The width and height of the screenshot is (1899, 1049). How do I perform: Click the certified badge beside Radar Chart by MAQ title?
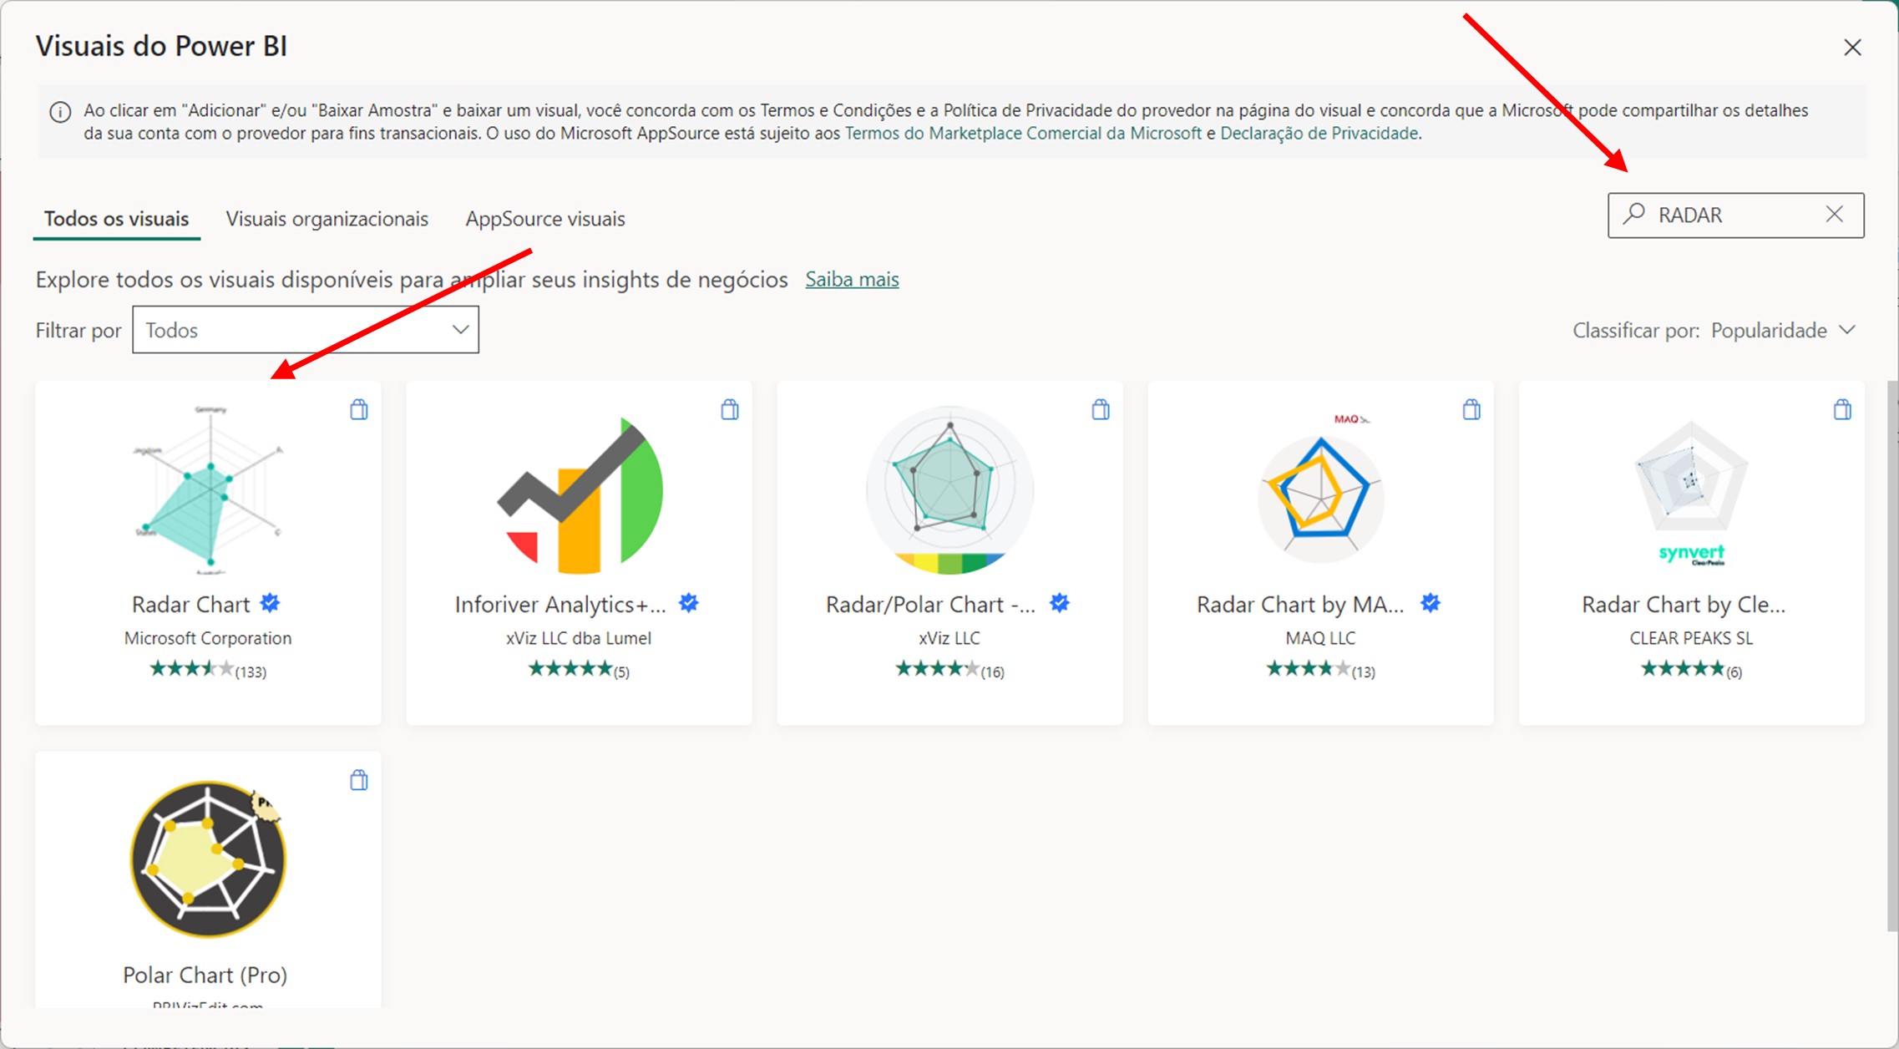point(1430,603)
